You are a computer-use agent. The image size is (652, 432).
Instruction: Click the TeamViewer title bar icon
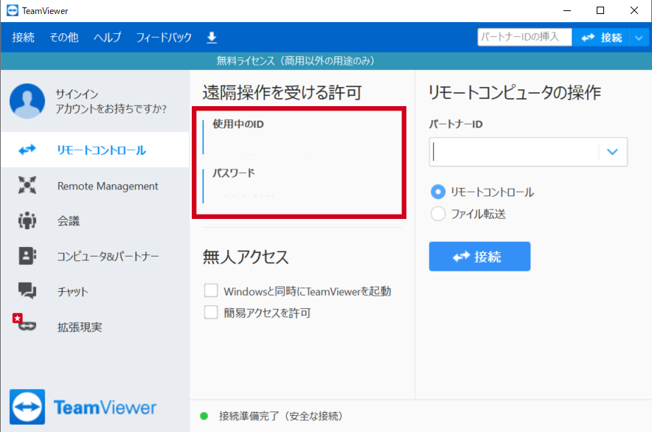pos(13,10)
